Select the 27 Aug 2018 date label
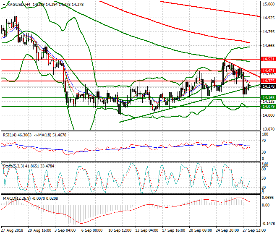Viewport: 277px width, 235px height. 12,230
